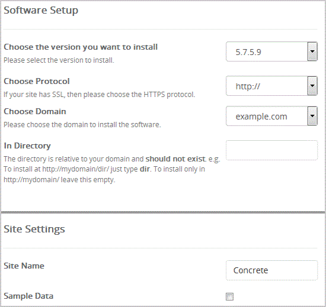Click the Site Settings heading
The height and width of the screenshot is (307, 326).
pos(34,229)
